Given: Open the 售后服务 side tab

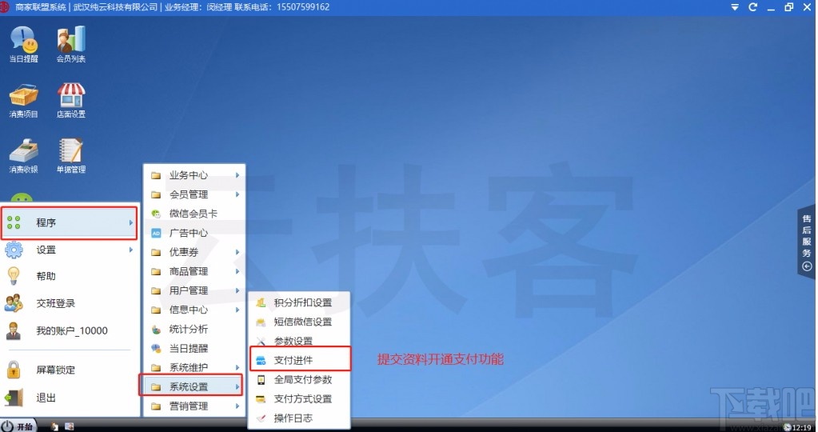Looking at the screenshot, I should tap(807, 242).
